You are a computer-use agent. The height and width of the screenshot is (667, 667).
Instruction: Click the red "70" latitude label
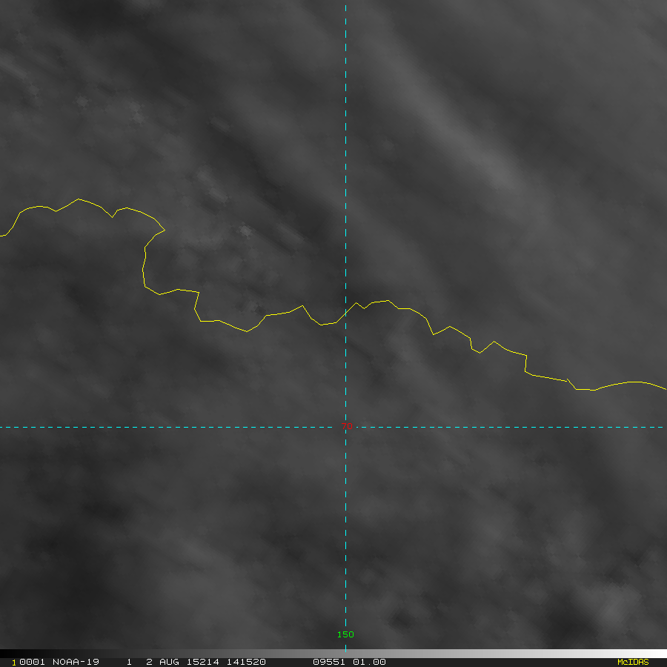click(x=347, y=426)
